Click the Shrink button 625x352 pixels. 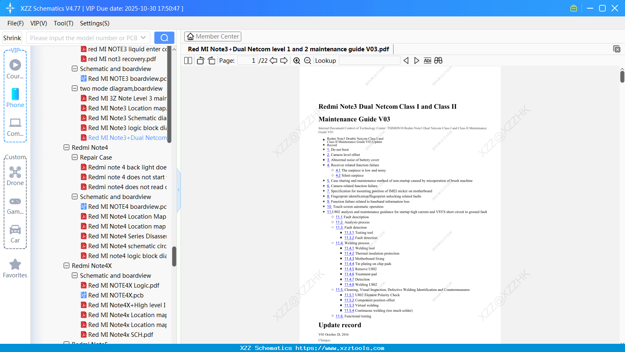coord(12,38)
